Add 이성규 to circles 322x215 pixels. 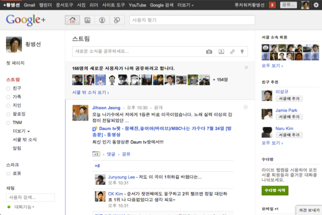(x=289, y=99)
